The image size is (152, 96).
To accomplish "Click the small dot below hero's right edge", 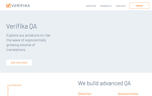I will pyautogui.click(x=148, y=74).
